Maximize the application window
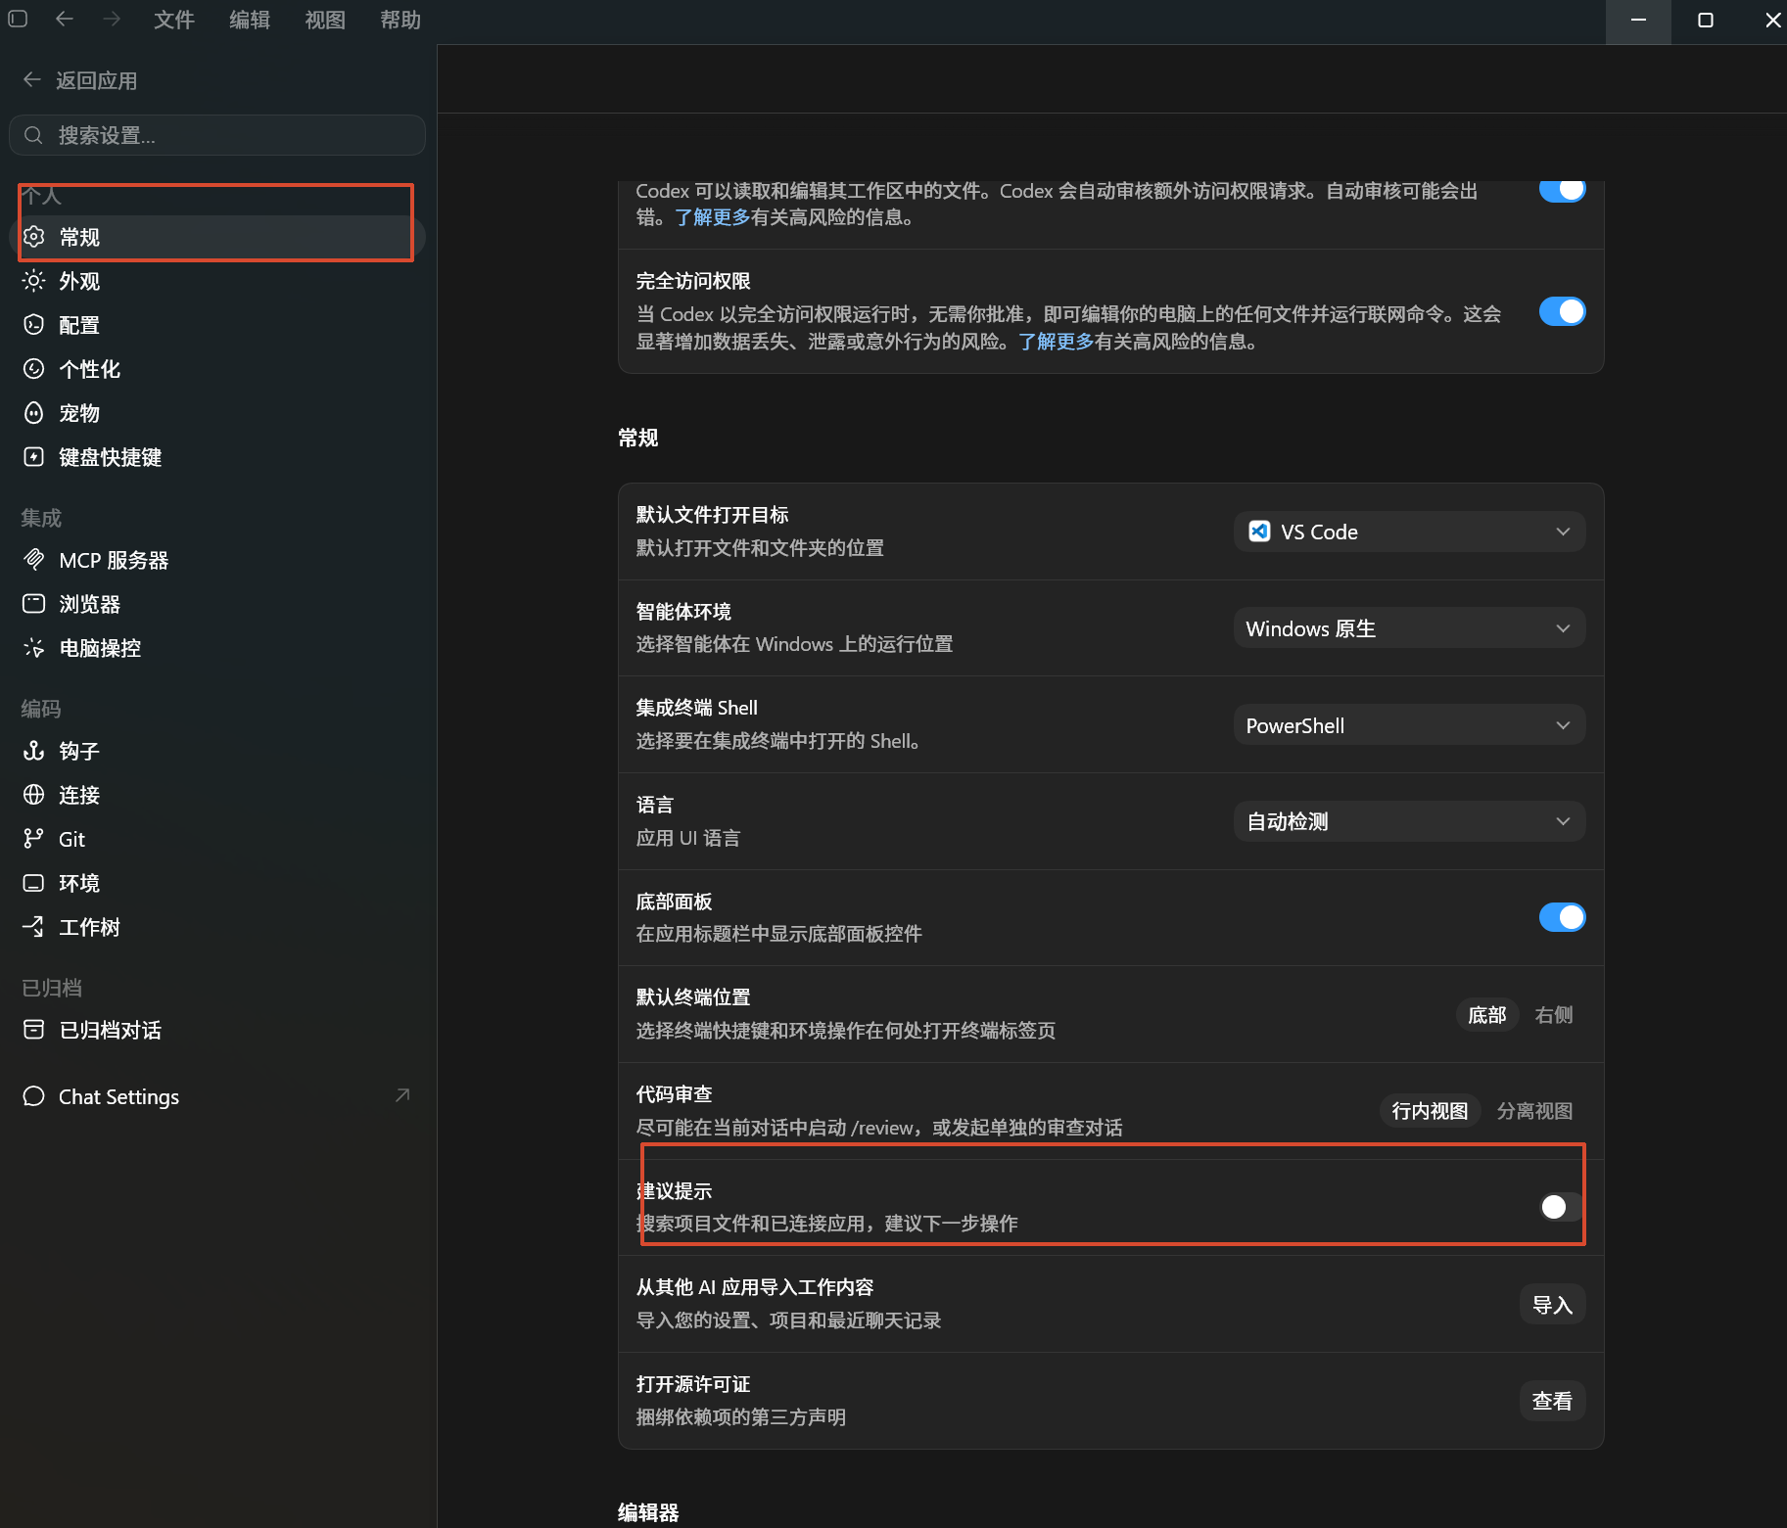1787x1528 pixels. pyautogui.click(x=1705, y=21)
